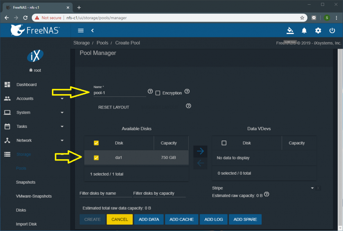
Task: Click the CANCEL button
Action: [120, 219]
